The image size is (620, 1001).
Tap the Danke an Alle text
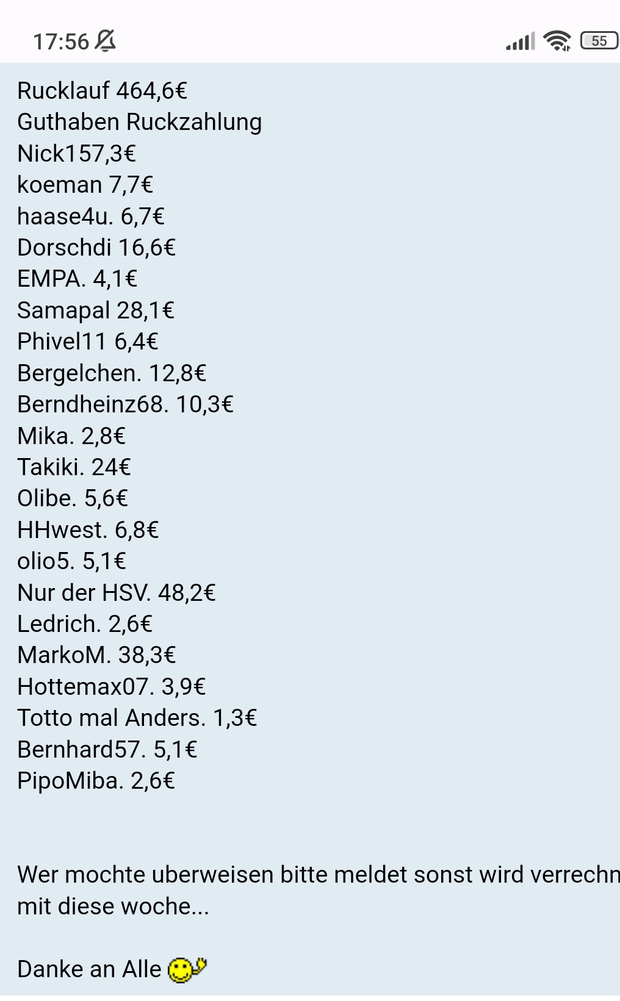click(x=89, y=969)
